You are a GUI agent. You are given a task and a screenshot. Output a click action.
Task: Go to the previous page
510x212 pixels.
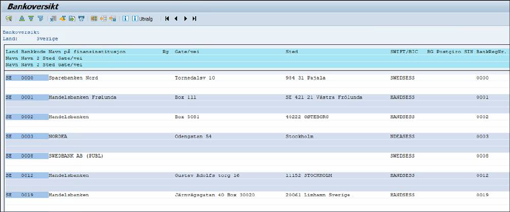click(x=176, y=19)
